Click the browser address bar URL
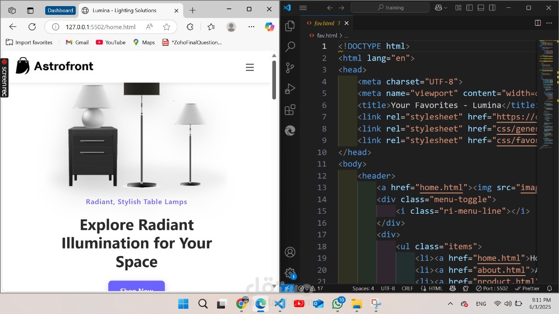 click(100, 27)
